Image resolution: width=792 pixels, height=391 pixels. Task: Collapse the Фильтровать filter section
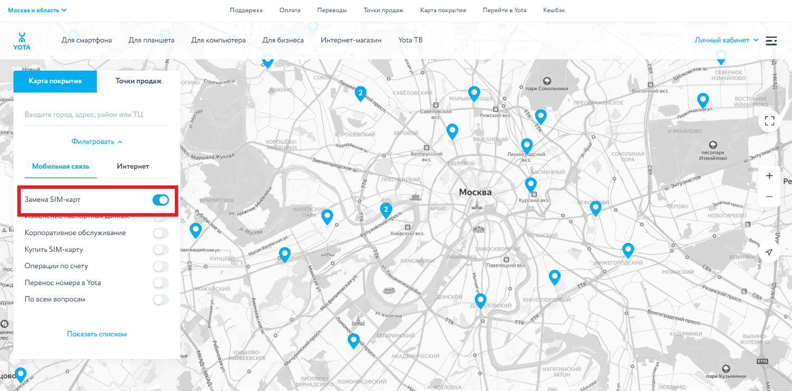pyautogui.click(x=97, y=142)
